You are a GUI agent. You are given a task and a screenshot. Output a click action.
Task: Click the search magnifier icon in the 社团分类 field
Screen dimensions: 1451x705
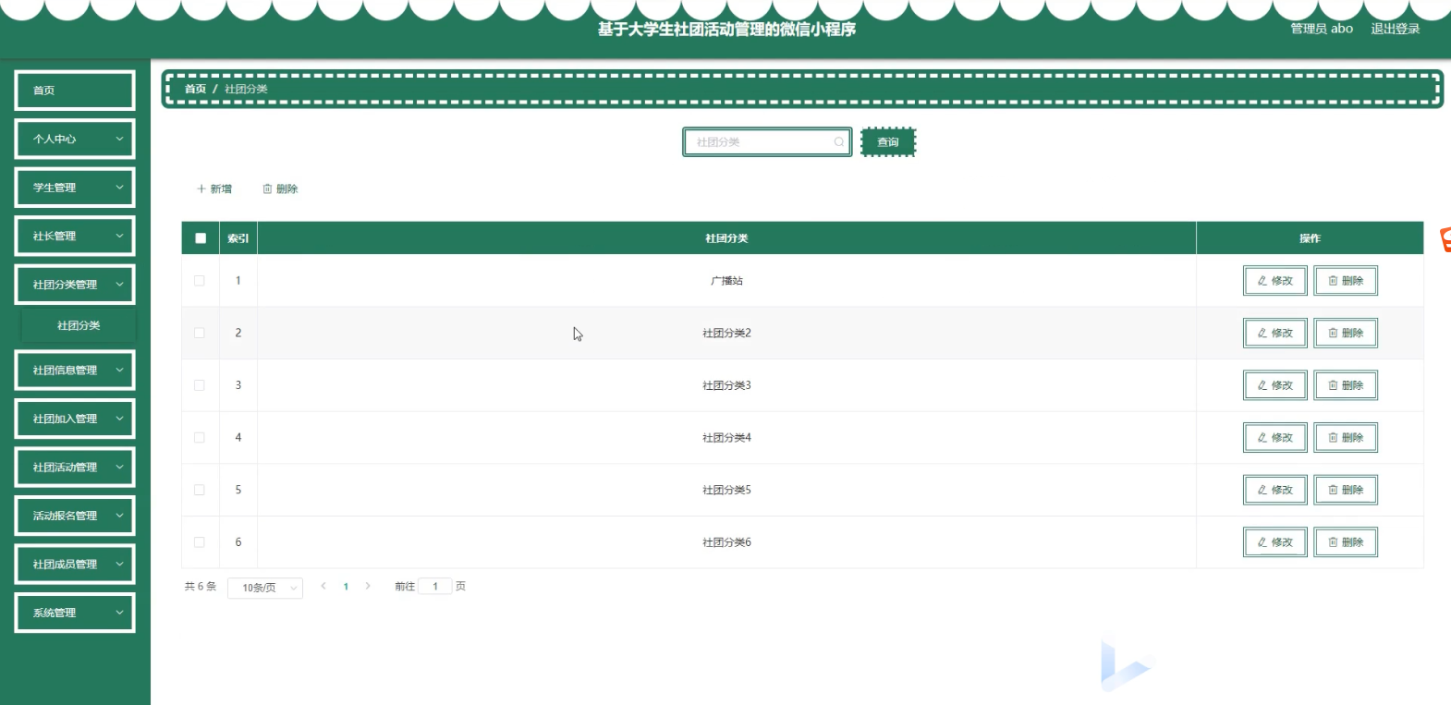[x=838, y=142]
